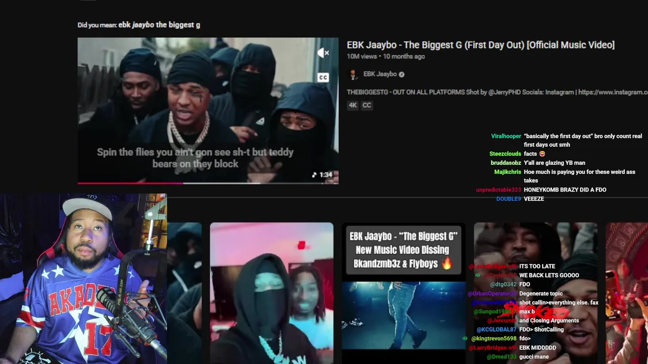Click 'HONEYKOMB BRAZY DID A FDO' chat message
Image resolution: width=648 pixels, height=364 pixels.
tap(565, 190)
